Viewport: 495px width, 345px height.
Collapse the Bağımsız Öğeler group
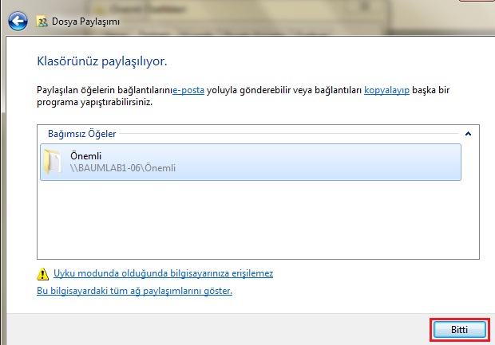point(468,134)
